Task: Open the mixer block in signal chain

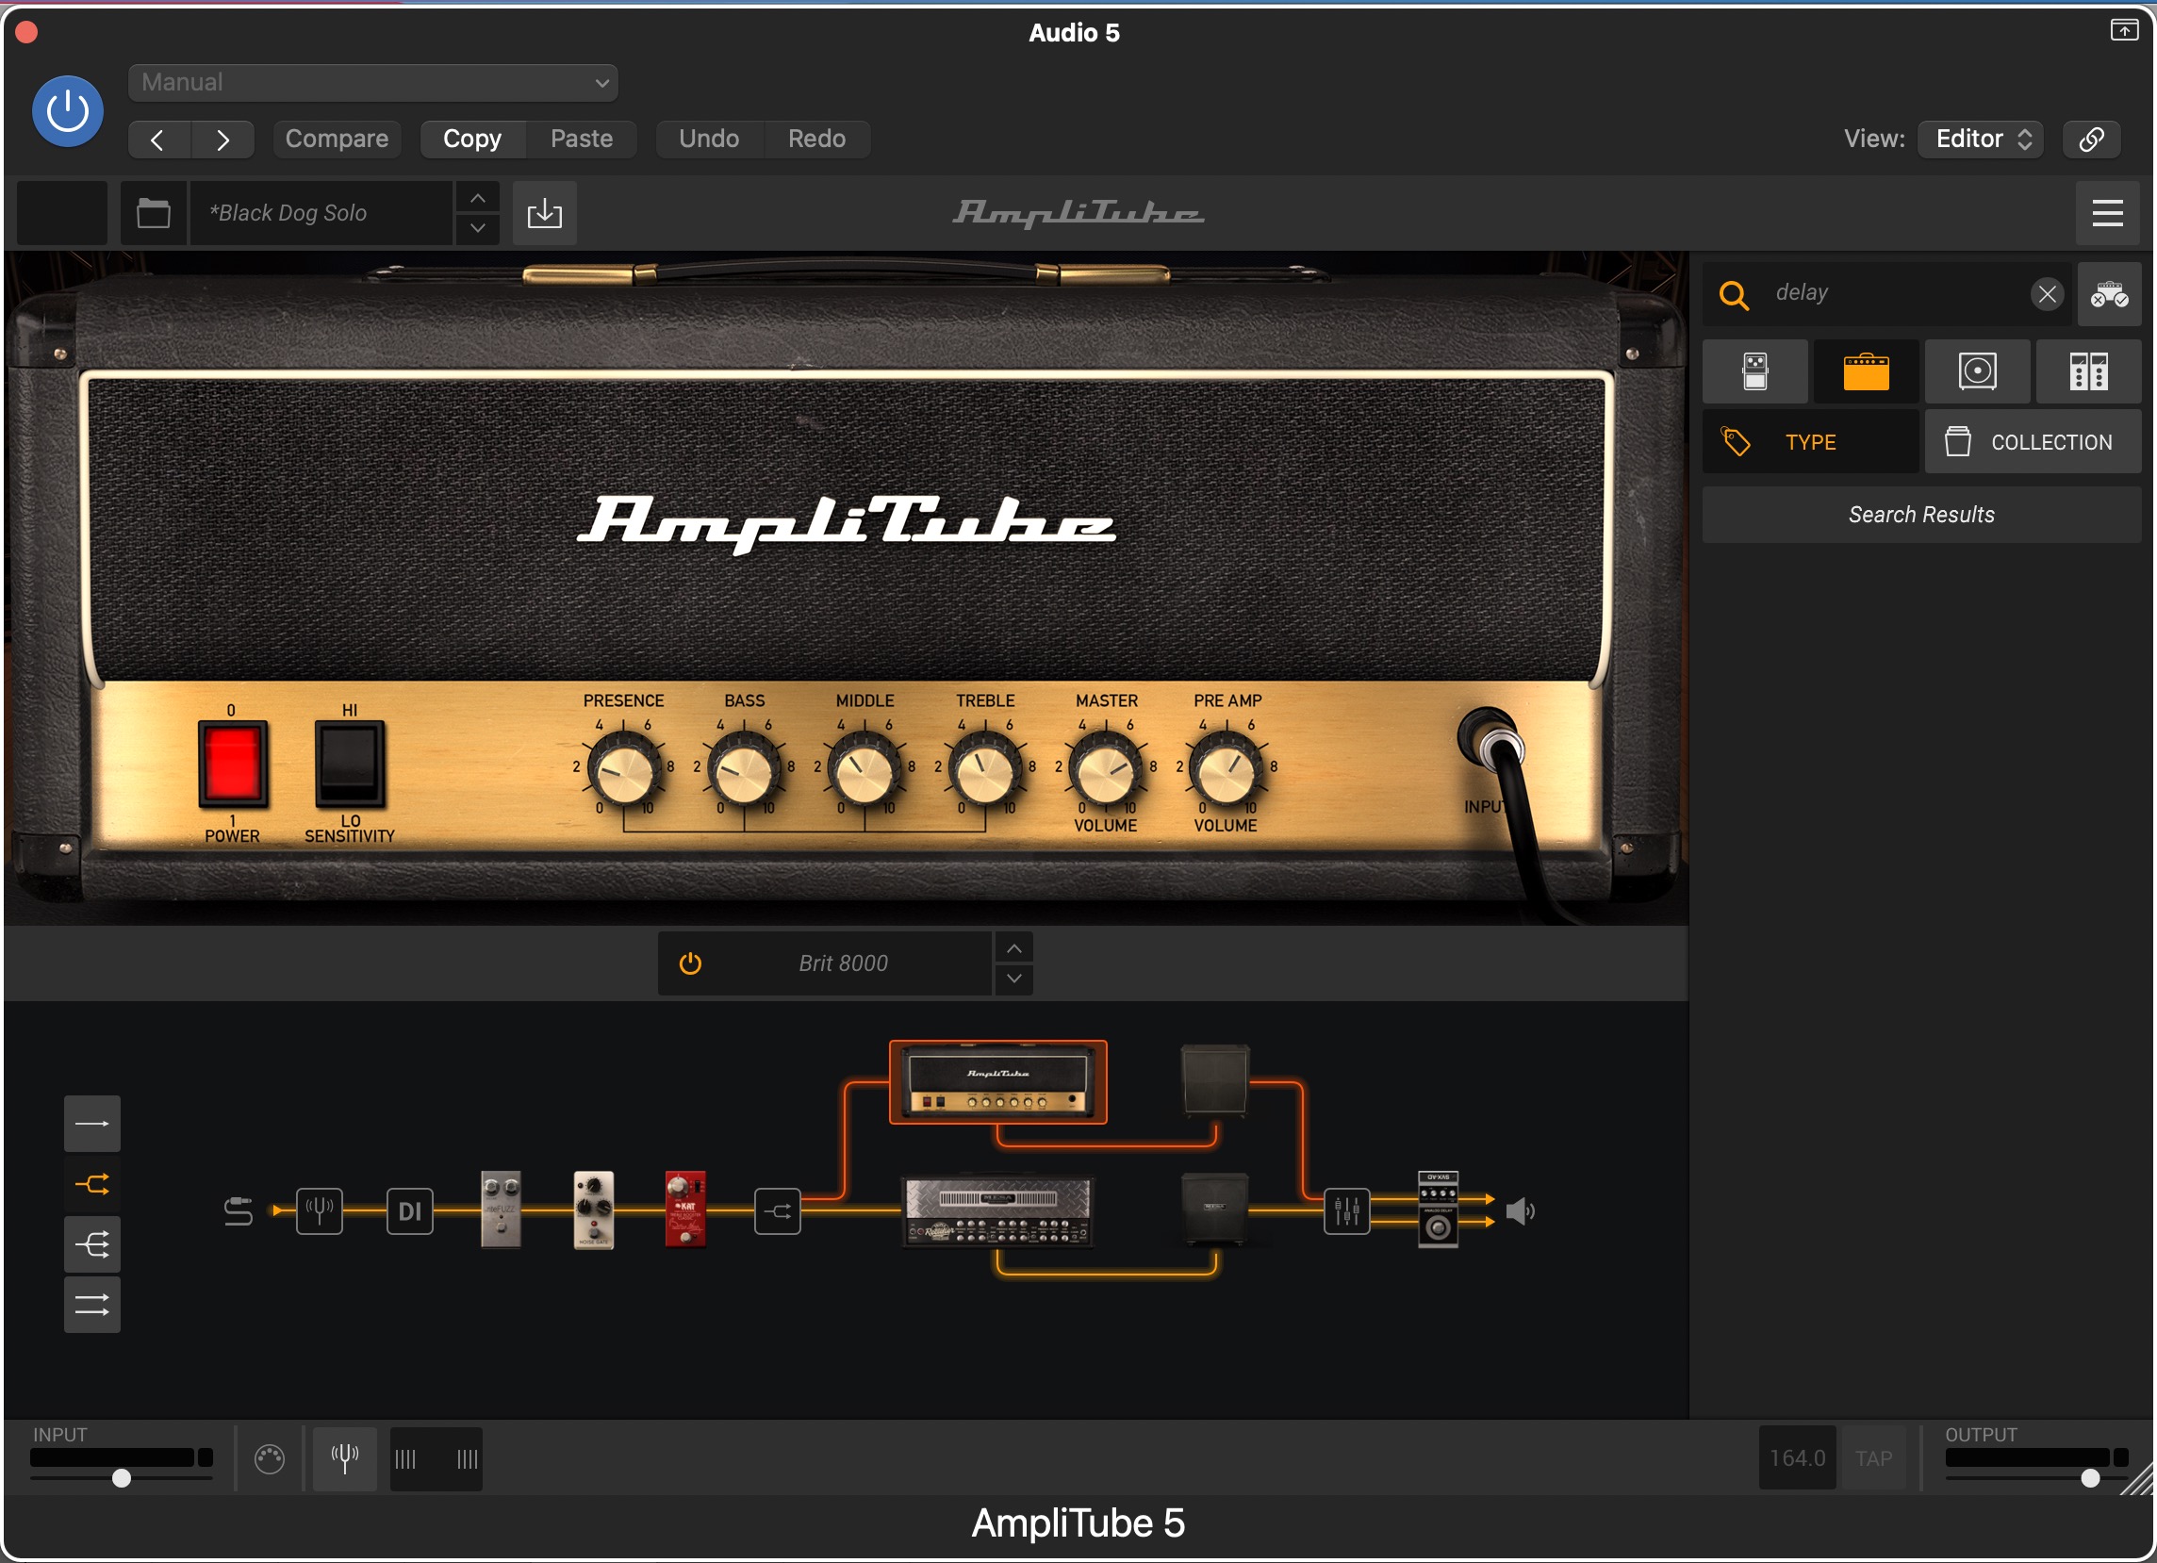Action: click(1346, 1211)
